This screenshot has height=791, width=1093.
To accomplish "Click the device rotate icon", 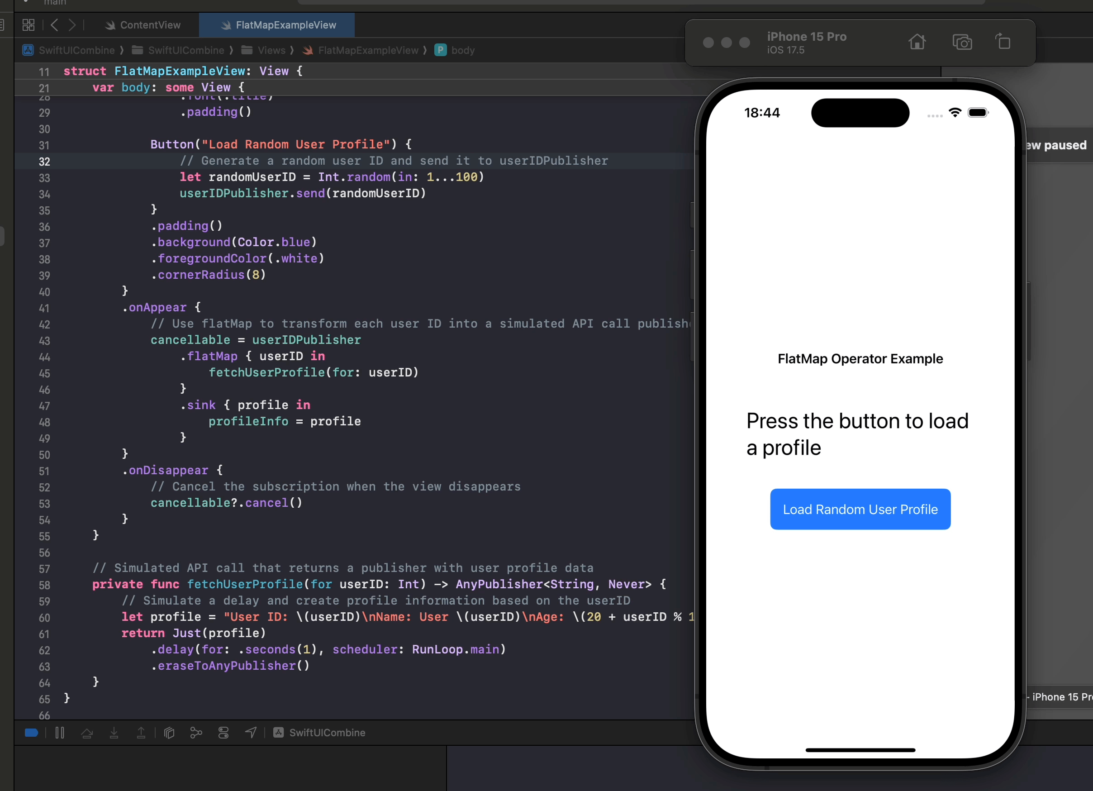I will click(x=1004, y=43).
